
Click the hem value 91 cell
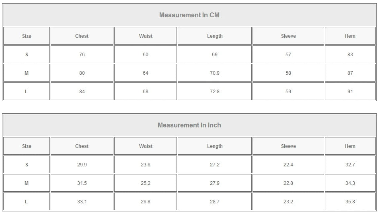click(350, 92)
